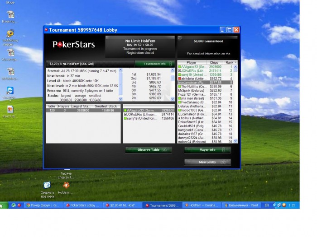Click red status icon beside abiitdolor
Screen dimensions: 317x237
[x=179, y=79]
